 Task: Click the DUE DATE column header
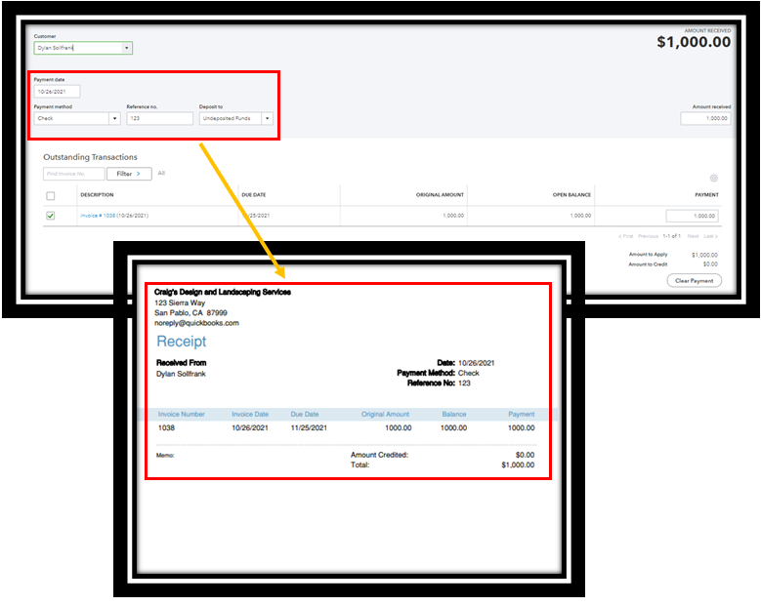(x=254, y=195)
